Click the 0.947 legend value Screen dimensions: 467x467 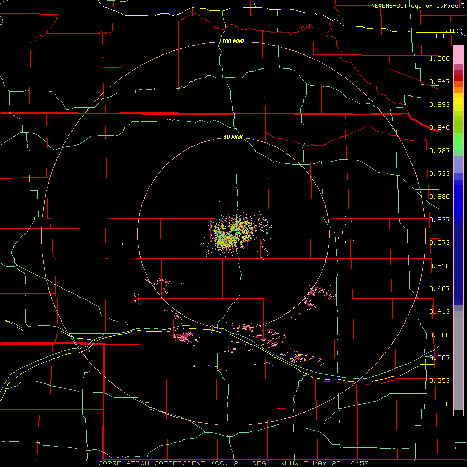[x=439, y=81]
